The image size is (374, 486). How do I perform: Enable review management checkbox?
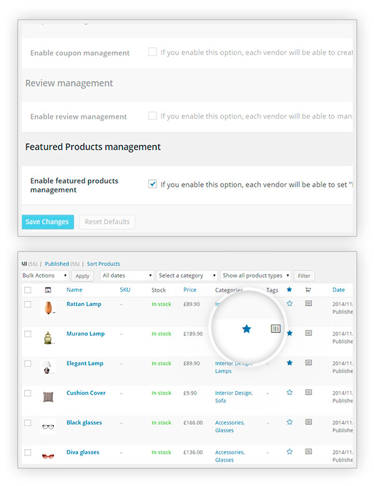click(x=153, y=116)
